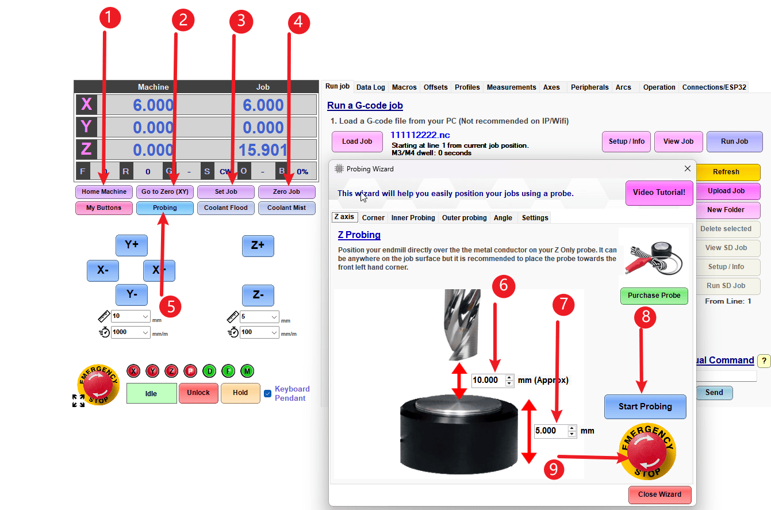Click the green M status indicator circle
Image resolution: width=771 pixels, height=510 pixels.
coord(247,371)
